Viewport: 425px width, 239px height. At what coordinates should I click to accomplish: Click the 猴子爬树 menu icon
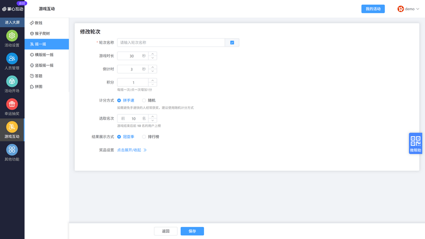tap(32, 34)
